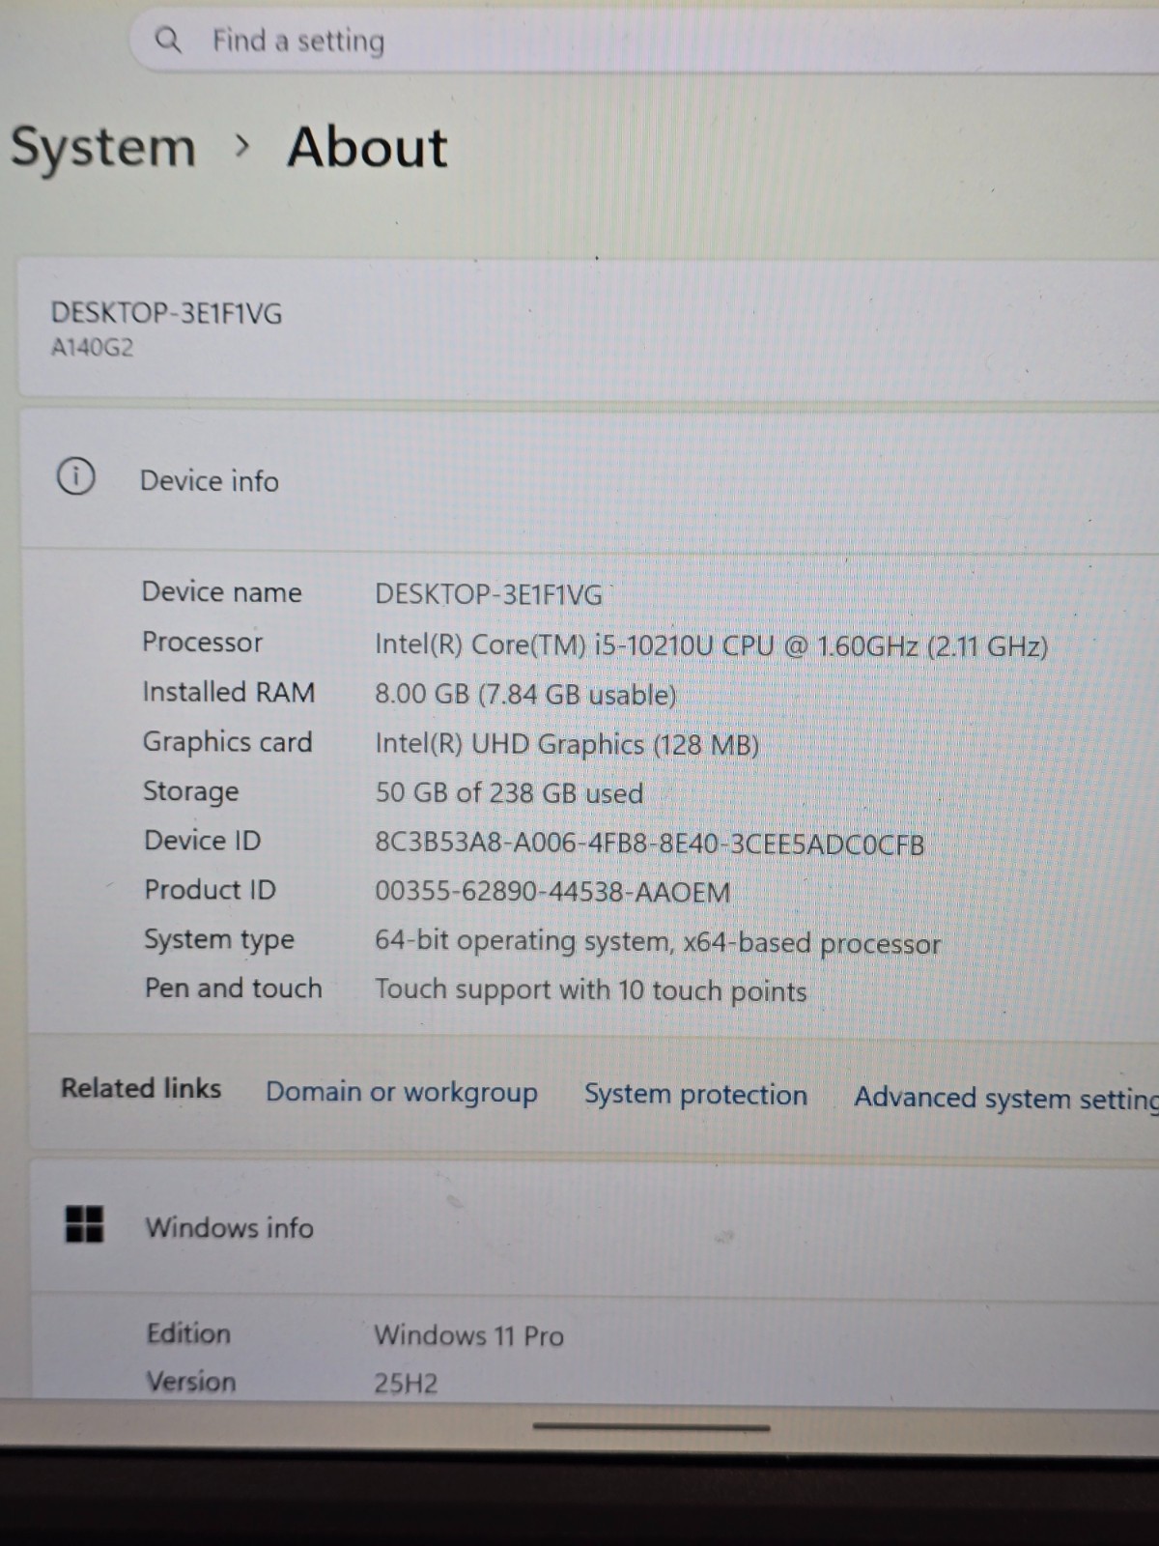The width and height of the screenshot is (1159, 1546).
Task: Go back to System breadcrumb
Action: [x=103, y=148]
